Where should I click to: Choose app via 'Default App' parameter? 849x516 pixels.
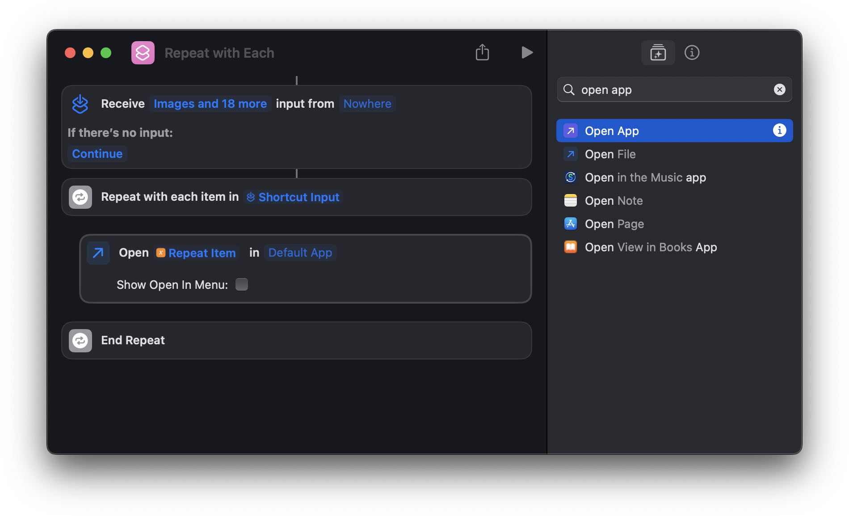300,253
